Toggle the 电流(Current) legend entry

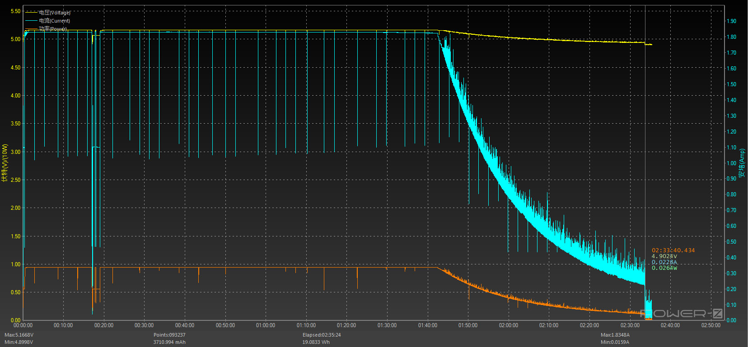54,21
